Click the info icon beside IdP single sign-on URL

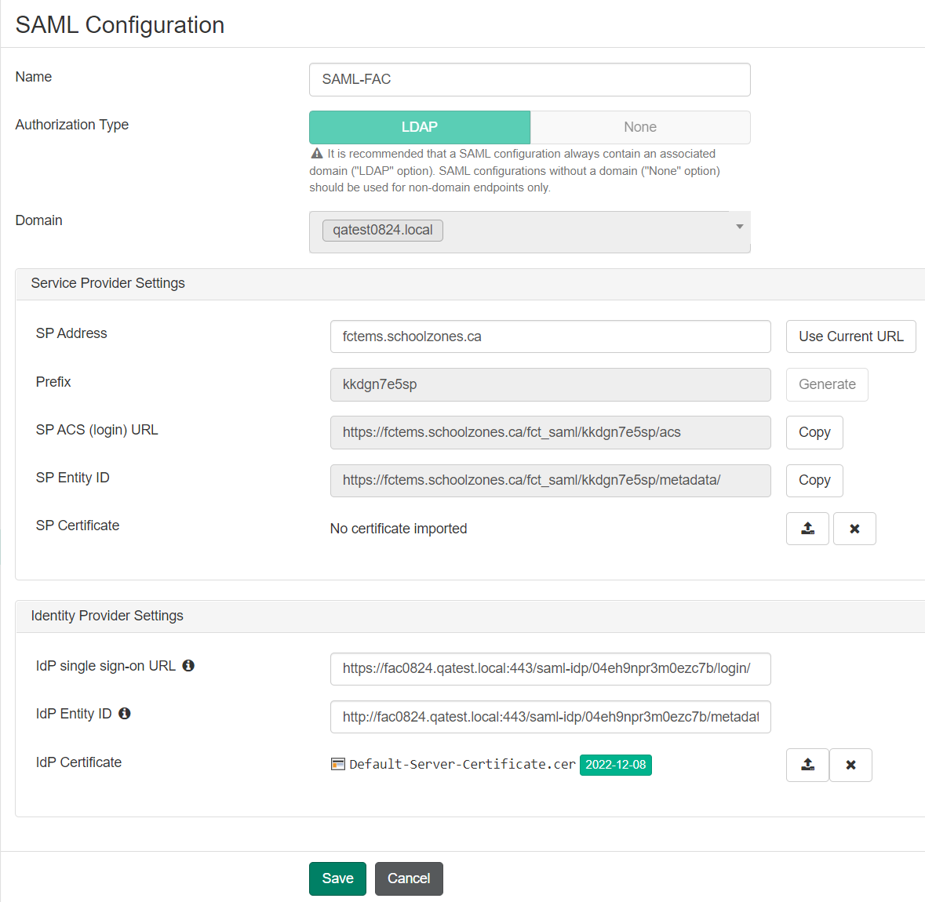pyautogui.click(x=188, y=665)
